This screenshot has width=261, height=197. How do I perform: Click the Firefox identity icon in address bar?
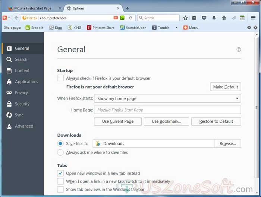point(29,18)
